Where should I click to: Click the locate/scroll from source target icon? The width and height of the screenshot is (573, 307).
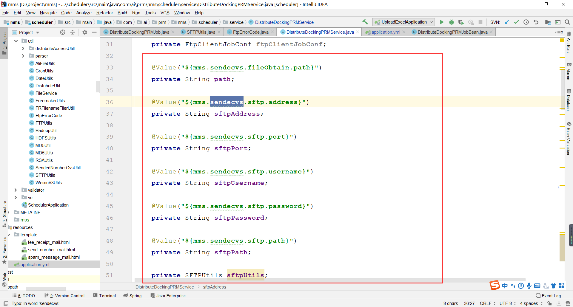click(63, 32)
